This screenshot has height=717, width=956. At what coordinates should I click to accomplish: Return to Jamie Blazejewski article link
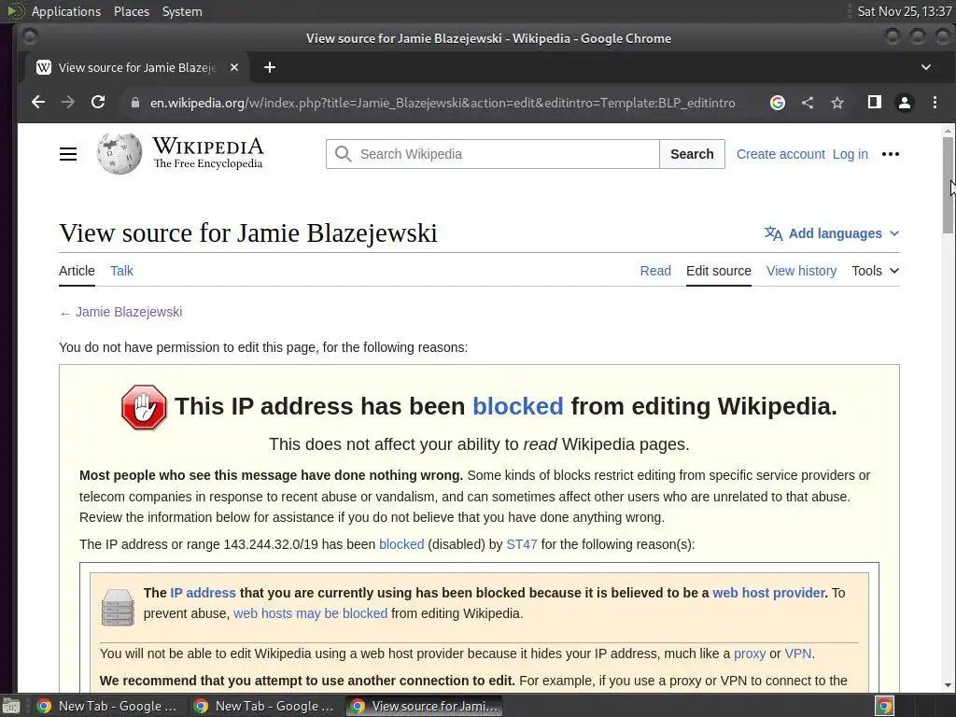129,312
